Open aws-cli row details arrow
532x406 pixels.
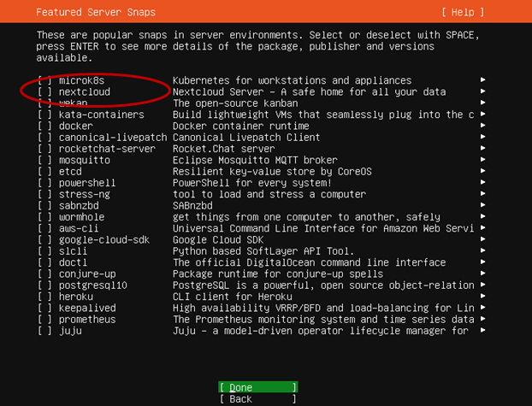point(482,227)
